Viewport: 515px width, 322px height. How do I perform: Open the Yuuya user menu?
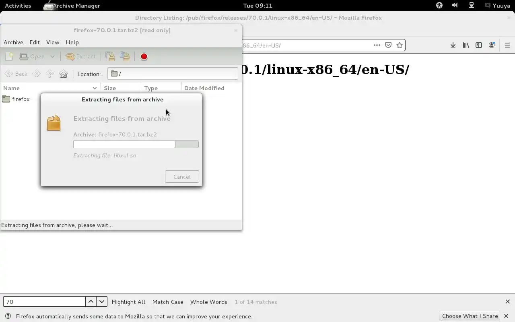coord(498,6)
